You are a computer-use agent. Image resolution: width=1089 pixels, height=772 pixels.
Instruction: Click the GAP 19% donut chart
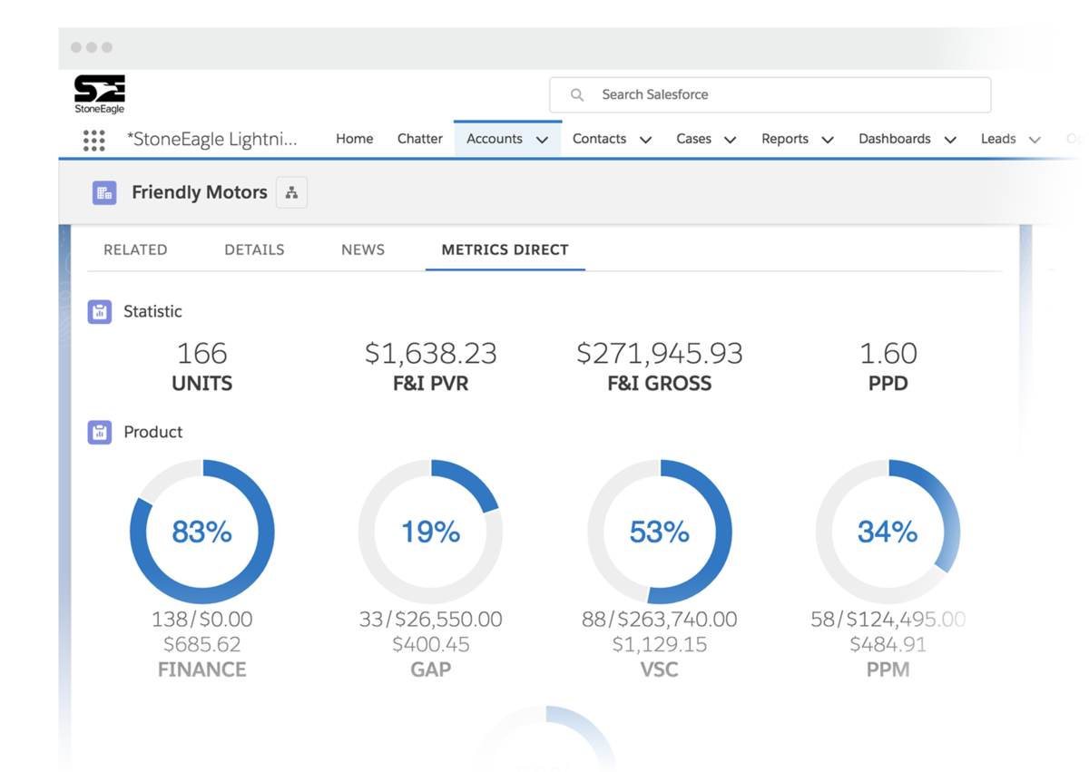[x=431, y=532]
